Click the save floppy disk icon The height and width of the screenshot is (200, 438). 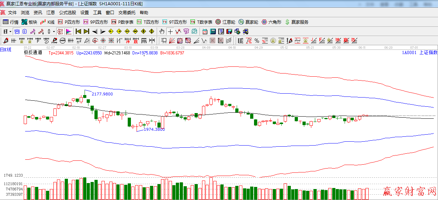(229, 31)
